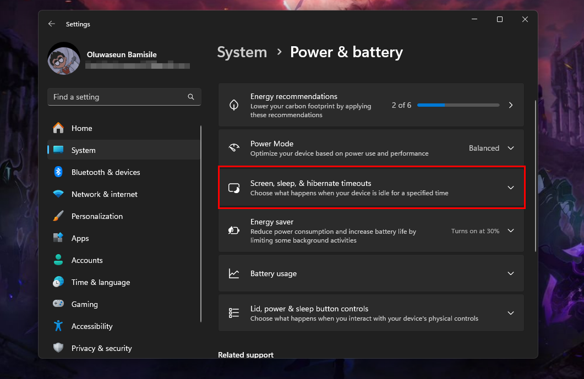The height and width of the screenshot is (379, 584).
Task: Click the Bluetooth & devices icon
Action: tap(58, 172)
